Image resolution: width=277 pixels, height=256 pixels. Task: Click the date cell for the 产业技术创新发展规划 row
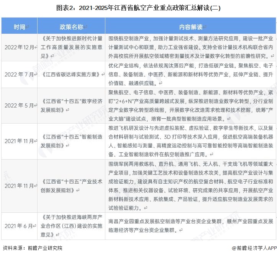tap(20, 186)
